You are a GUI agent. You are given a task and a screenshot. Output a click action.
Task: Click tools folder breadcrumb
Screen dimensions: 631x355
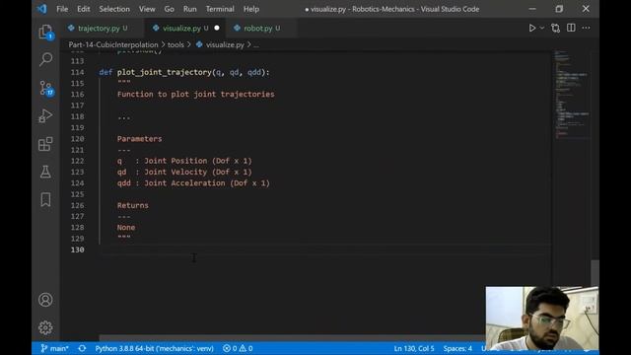(x=175, y=44)
